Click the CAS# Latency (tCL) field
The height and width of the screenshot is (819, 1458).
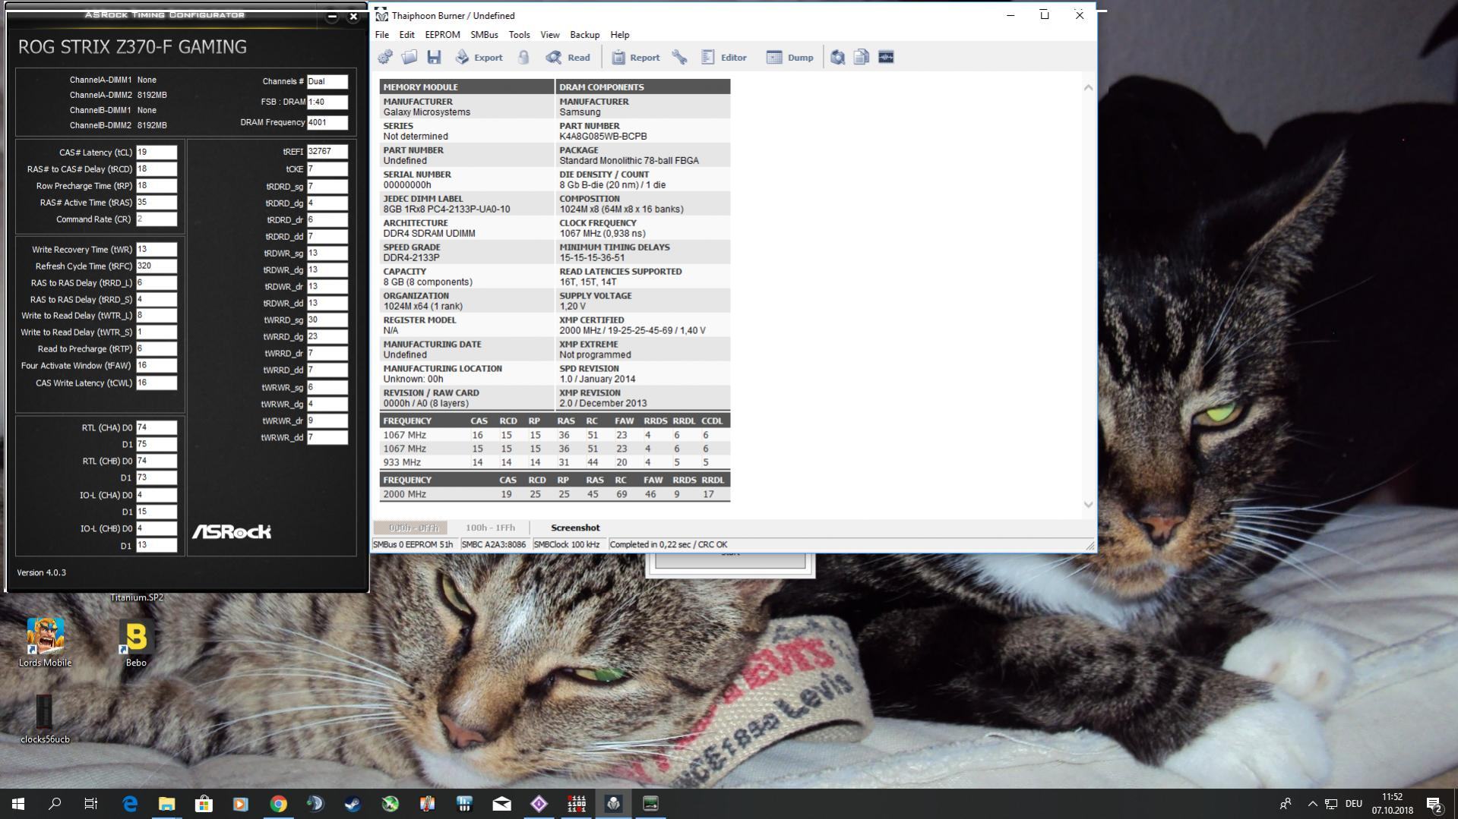point(157,153)
